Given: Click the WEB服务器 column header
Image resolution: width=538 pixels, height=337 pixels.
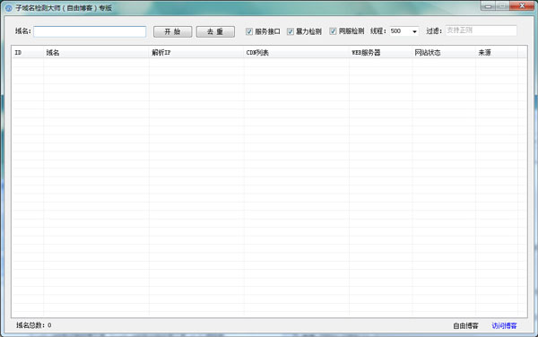Looking at the screenshot, I should click(381, 53).
